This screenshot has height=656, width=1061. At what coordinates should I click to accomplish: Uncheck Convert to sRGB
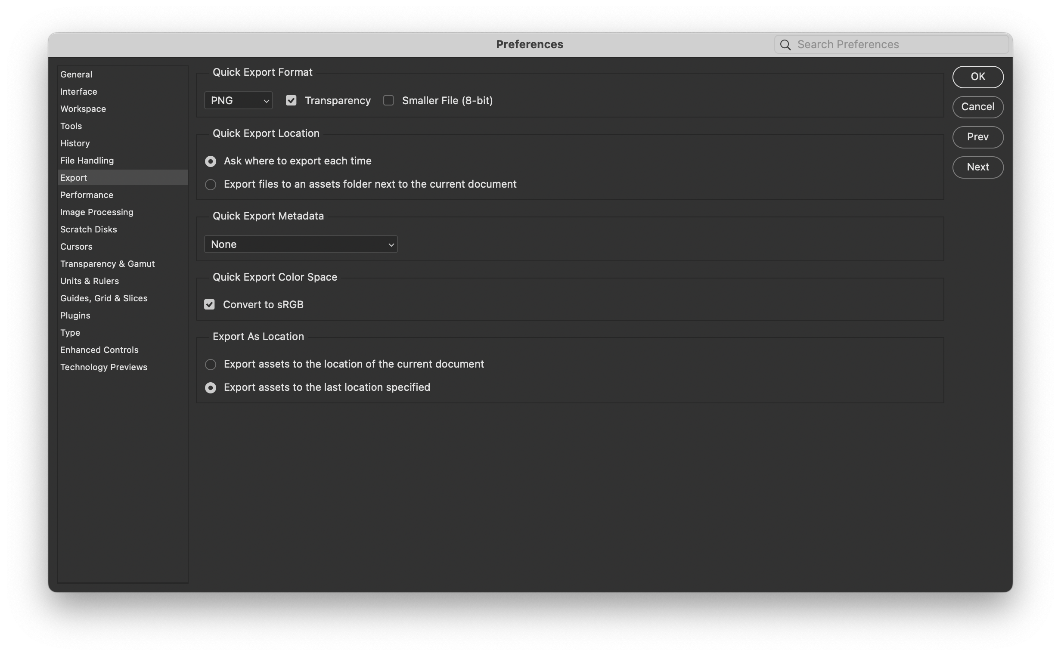pos(210,305)
